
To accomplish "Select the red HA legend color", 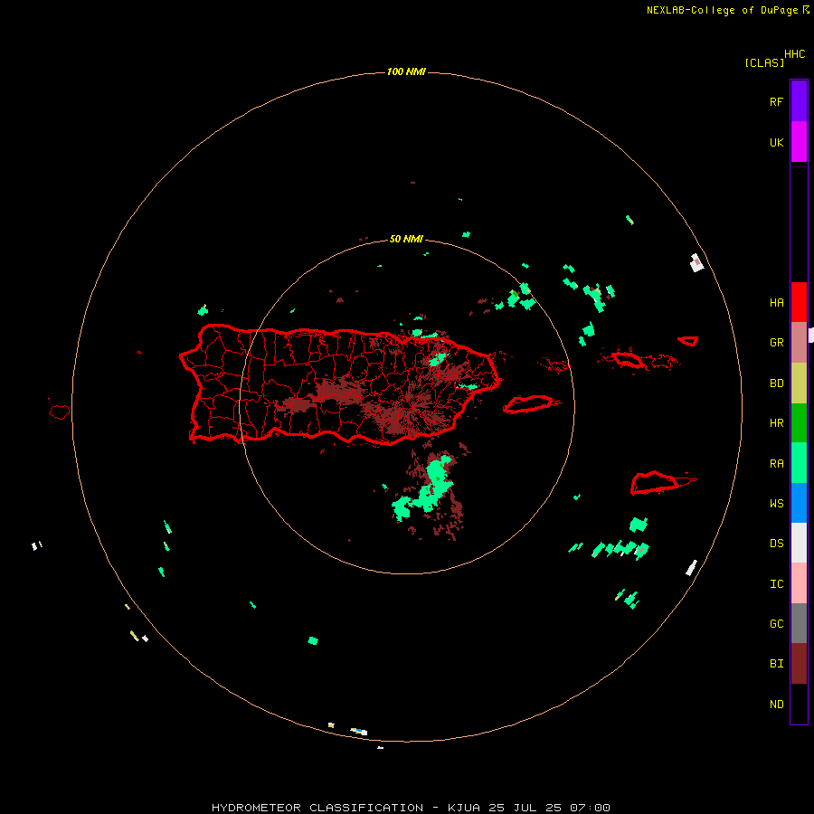I will (x=799, y=302).
